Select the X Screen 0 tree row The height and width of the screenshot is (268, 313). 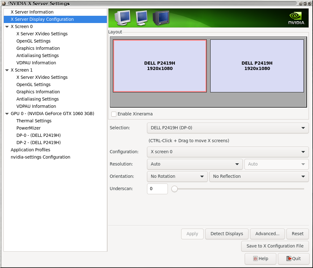point(55,27)
